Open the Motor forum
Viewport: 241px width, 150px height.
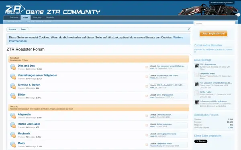[x=22, y=143]
